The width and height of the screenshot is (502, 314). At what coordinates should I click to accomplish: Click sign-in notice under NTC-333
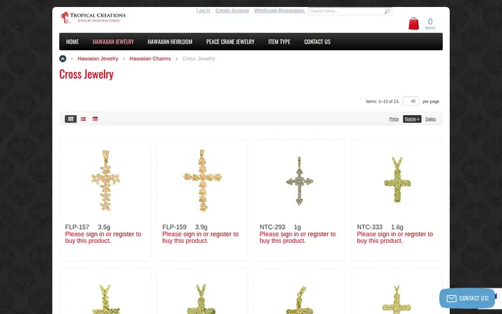pyautogui.click(x=395, y=237)
